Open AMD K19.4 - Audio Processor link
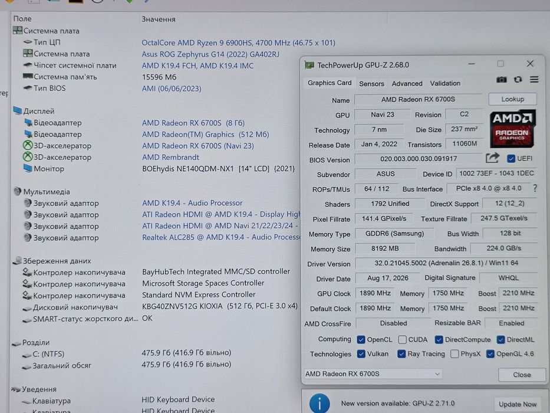 point(192,203)
